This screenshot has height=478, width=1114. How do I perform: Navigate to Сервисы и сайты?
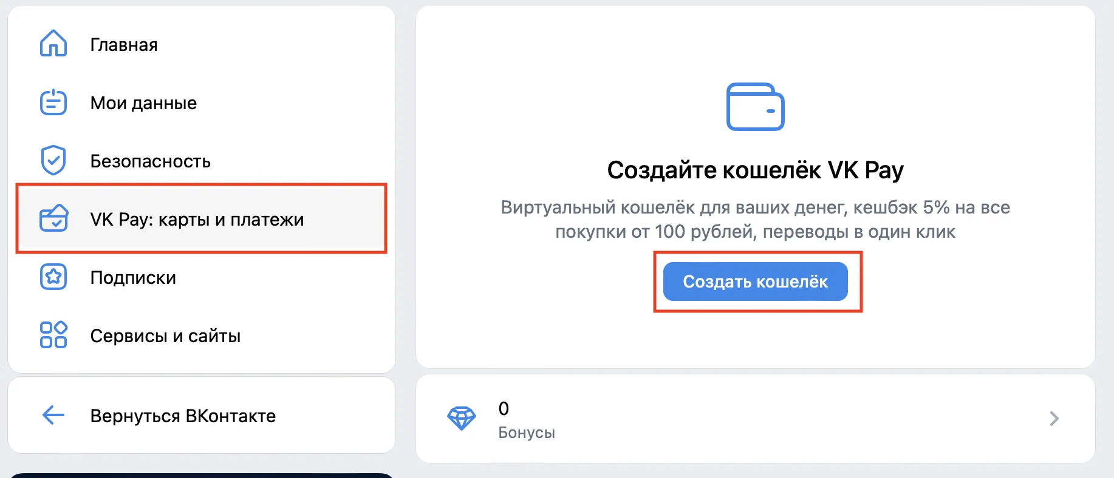[165, 336]
